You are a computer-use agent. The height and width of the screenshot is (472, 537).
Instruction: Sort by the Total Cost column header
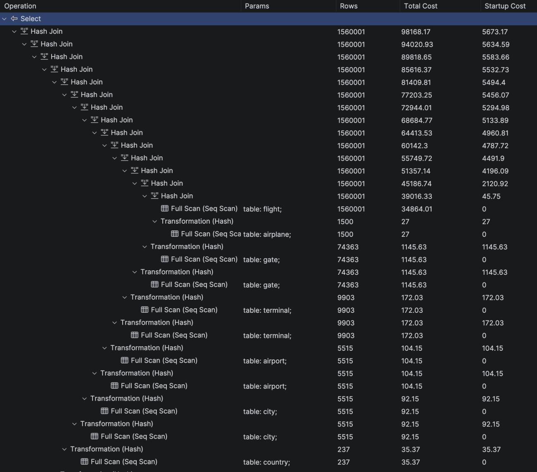coord(420,6)
